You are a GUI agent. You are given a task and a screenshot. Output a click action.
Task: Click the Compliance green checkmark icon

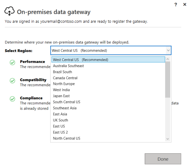point(12,99)
